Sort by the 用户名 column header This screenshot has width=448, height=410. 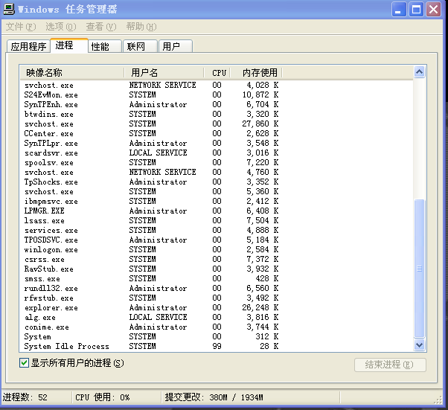coord(164,73)
